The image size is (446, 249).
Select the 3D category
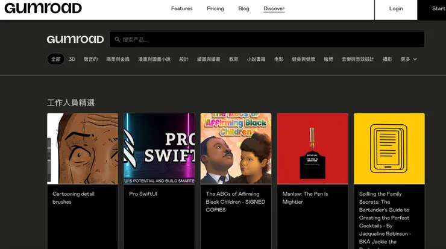pos(72,59)
